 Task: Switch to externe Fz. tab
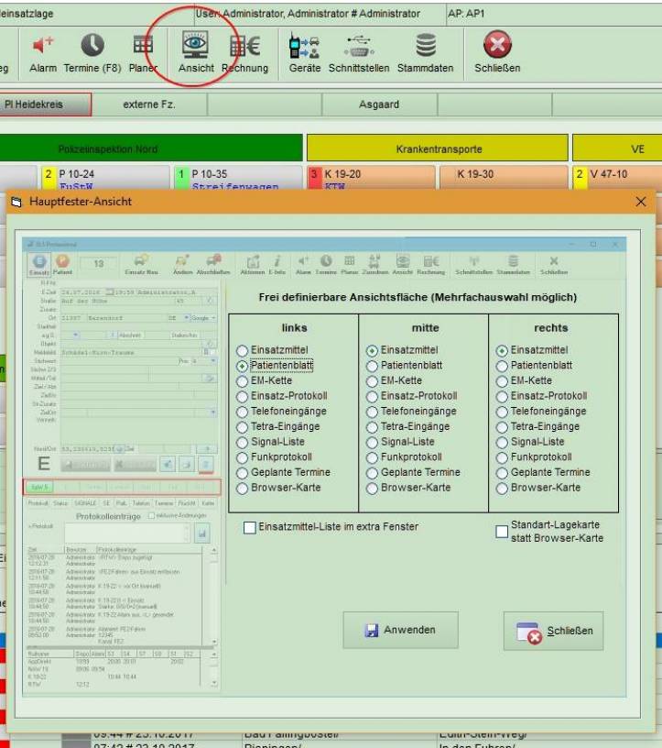(149, 104)
